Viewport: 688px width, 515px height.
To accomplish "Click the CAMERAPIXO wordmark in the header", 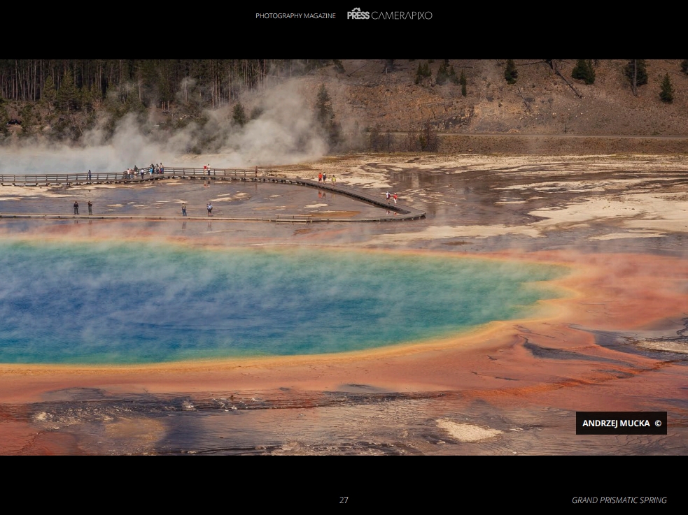I will click(x=401, y=15).
